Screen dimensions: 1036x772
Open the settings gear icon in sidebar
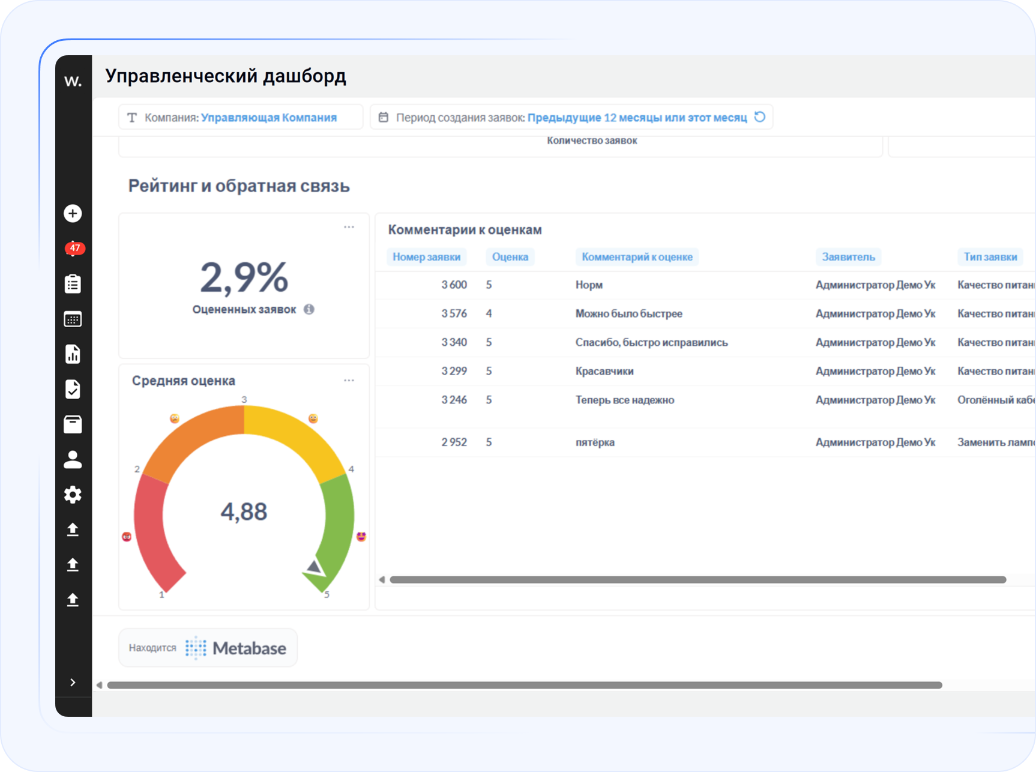point(73,495)
